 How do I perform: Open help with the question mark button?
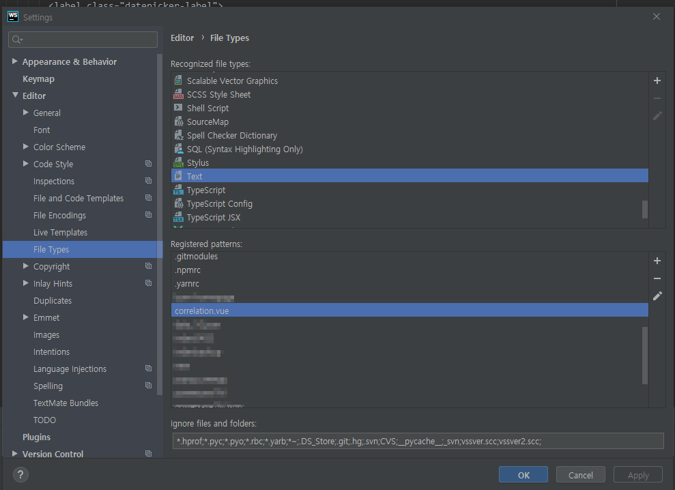coord(20,475)
